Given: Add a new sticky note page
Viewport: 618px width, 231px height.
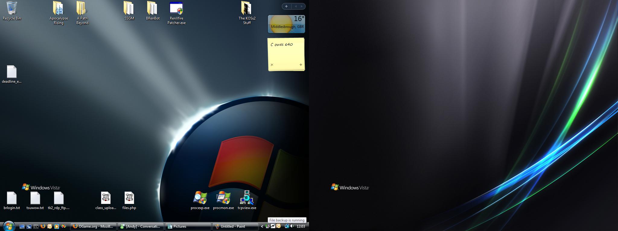Looking at the screenshot, I should (301, 65).
